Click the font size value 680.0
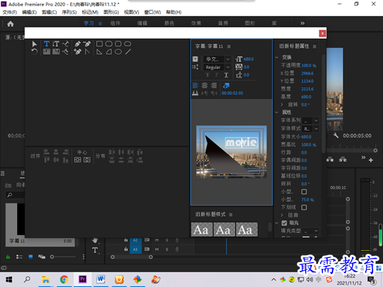This screenshot has width=383, height=287. point(249,59)
